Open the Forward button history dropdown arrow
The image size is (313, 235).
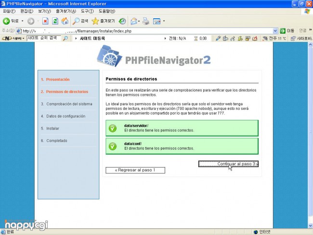pos(38,21)
